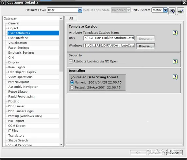Click the Windows catalog path field
187x160 pixels.
(x=109, y=46)
